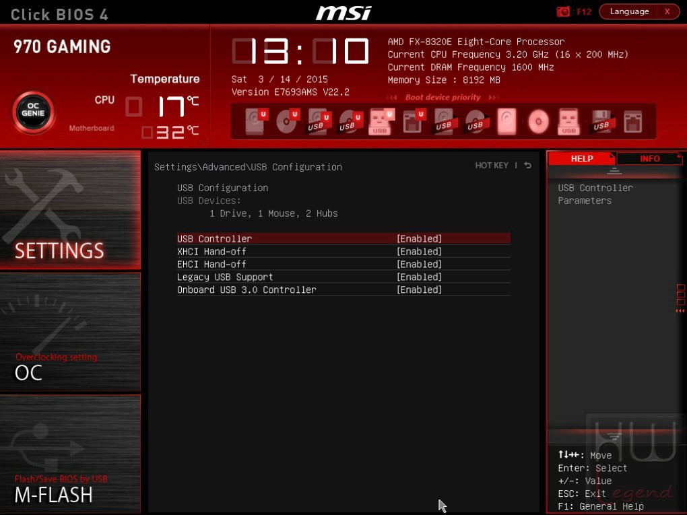Screen dimensions: 687x515
Task: Select the USB floppy boot device icon
Action: click(601, 121)
